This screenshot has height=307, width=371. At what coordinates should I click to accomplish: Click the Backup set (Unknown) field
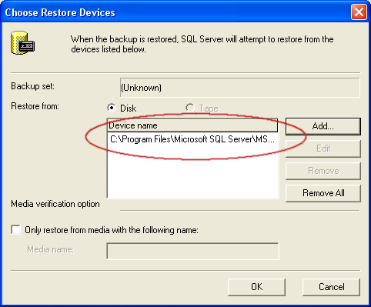[240, 88]
